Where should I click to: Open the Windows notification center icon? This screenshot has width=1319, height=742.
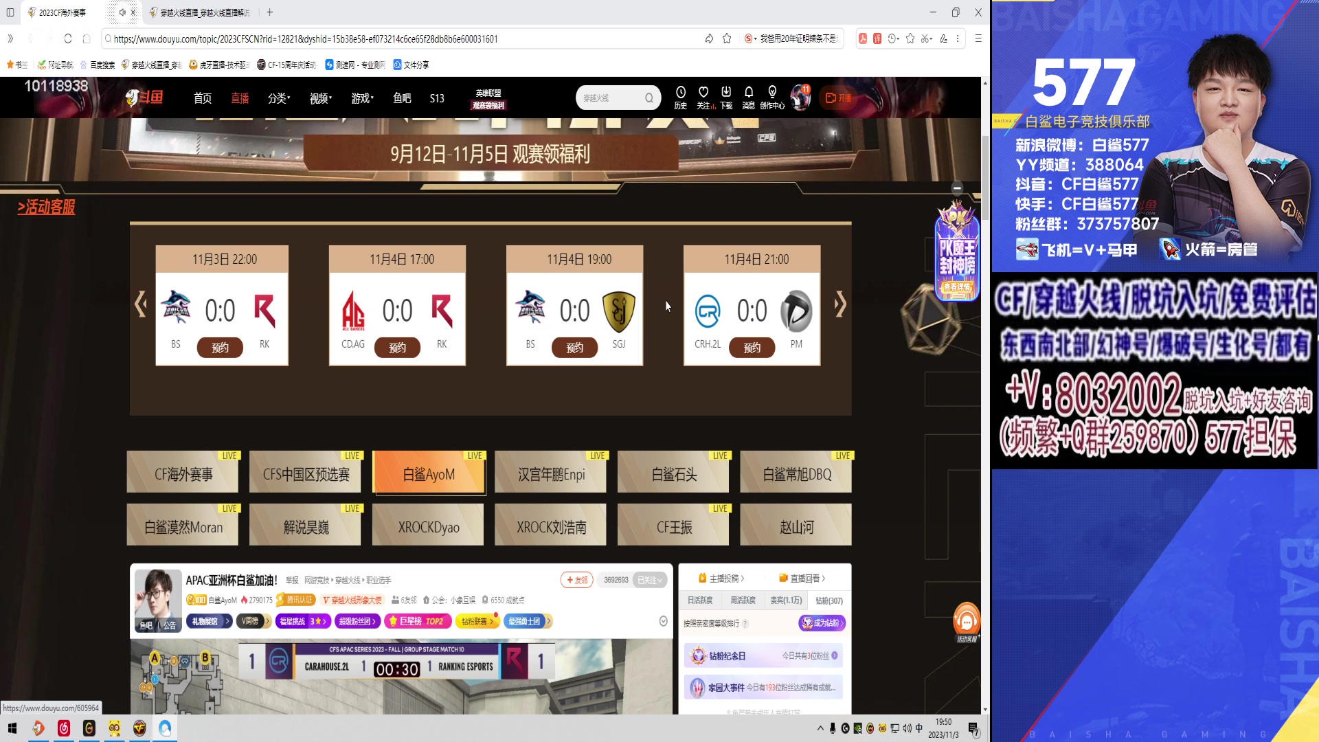[973, 728]
